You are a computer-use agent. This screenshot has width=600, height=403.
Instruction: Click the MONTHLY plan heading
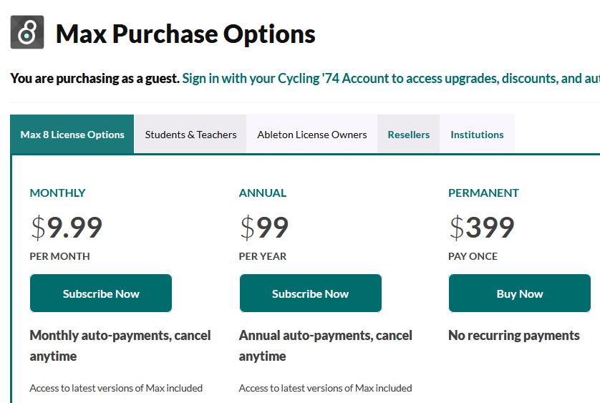[57, 193]
